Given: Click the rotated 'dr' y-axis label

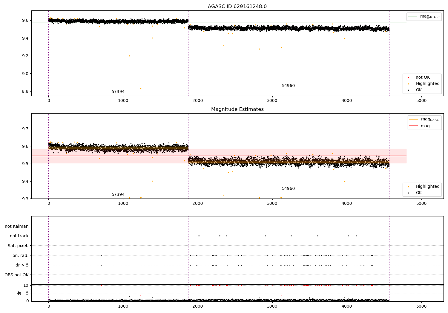Looking at the screenshot, I should pos(19,293).
